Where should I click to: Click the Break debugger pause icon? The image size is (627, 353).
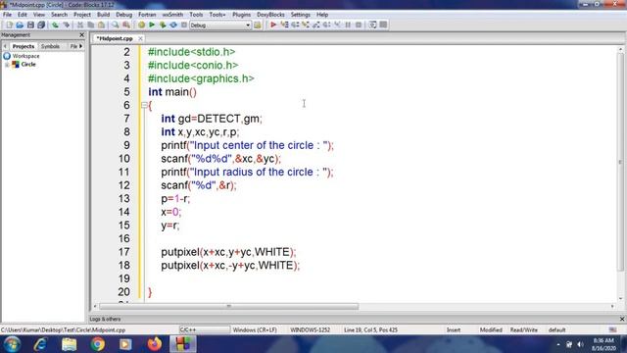348,25
